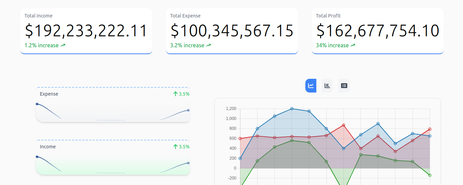Select the Total Expense amount $100,345,567.15
Screen dimensions: 463x185
[x=232, y=31]
